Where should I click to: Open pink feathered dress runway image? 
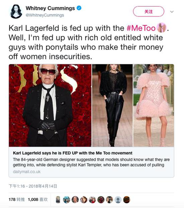(x=154, y=106)
